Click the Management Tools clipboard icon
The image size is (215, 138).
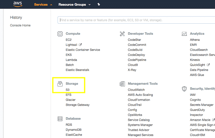click(122, 84)
